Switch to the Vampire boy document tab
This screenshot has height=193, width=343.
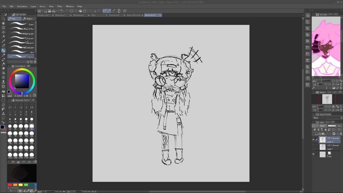click(43, 15)
